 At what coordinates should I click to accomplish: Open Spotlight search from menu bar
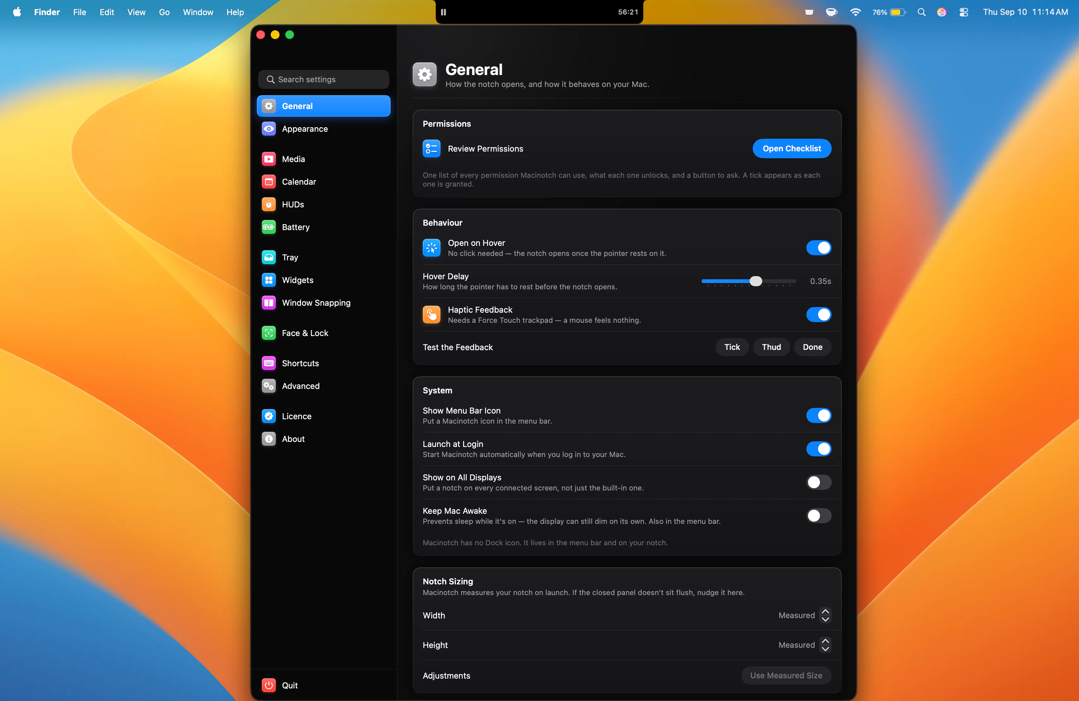tap(921, 12)
